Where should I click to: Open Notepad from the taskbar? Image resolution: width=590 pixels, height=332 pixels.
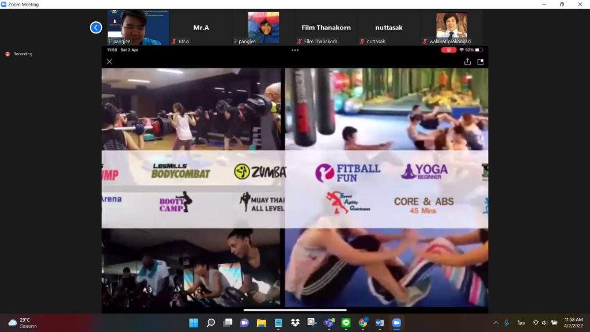pyautogui.click(x=278, y=323)
